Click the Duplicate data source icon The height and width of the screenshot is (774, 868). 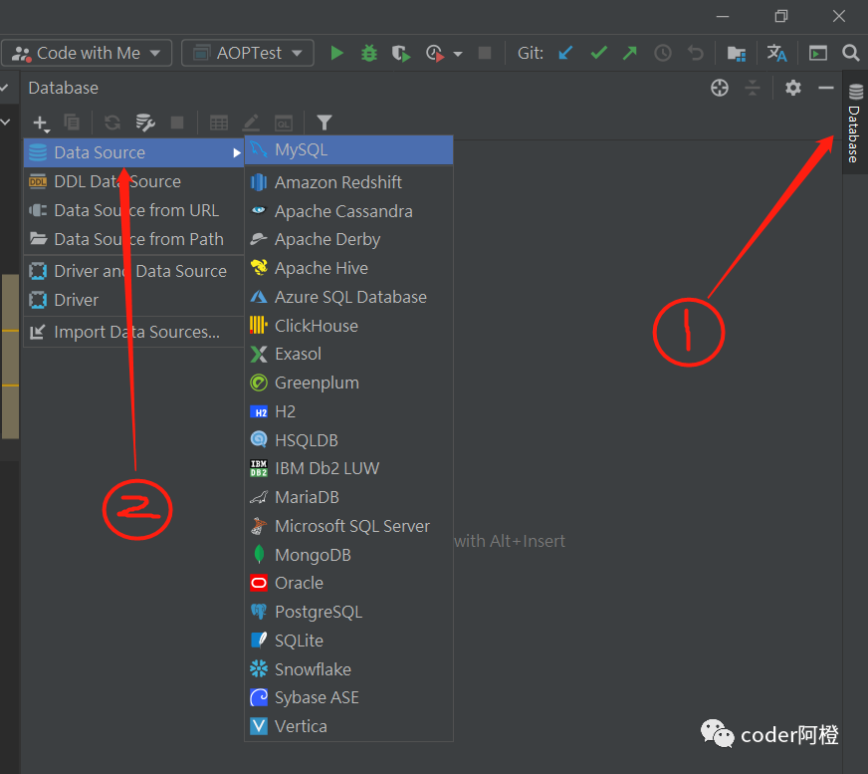(72, 123)
